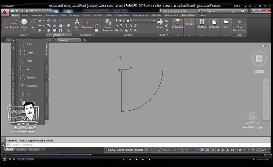273x167 pixels.
Task: Click the Stretch tool icon
Action: click(49, 30)
